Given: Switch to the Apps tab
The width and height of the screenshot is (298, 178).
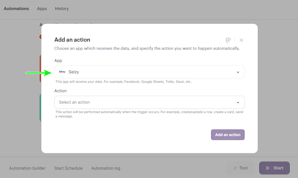Looking at the screenshot, I should point(42,8).
